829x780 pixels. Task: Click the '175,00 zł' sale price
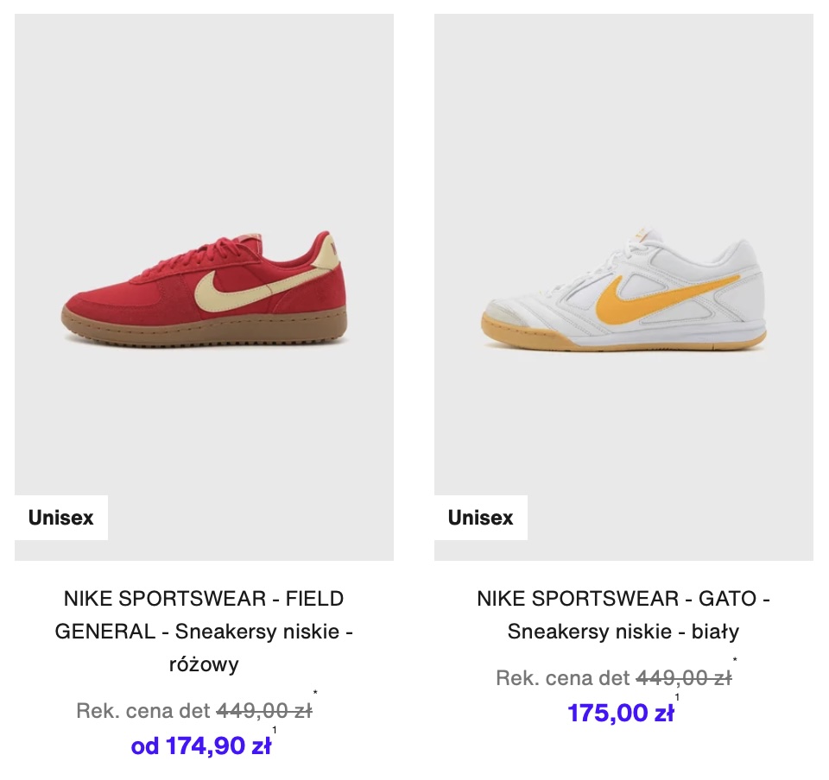click(621, 713)
